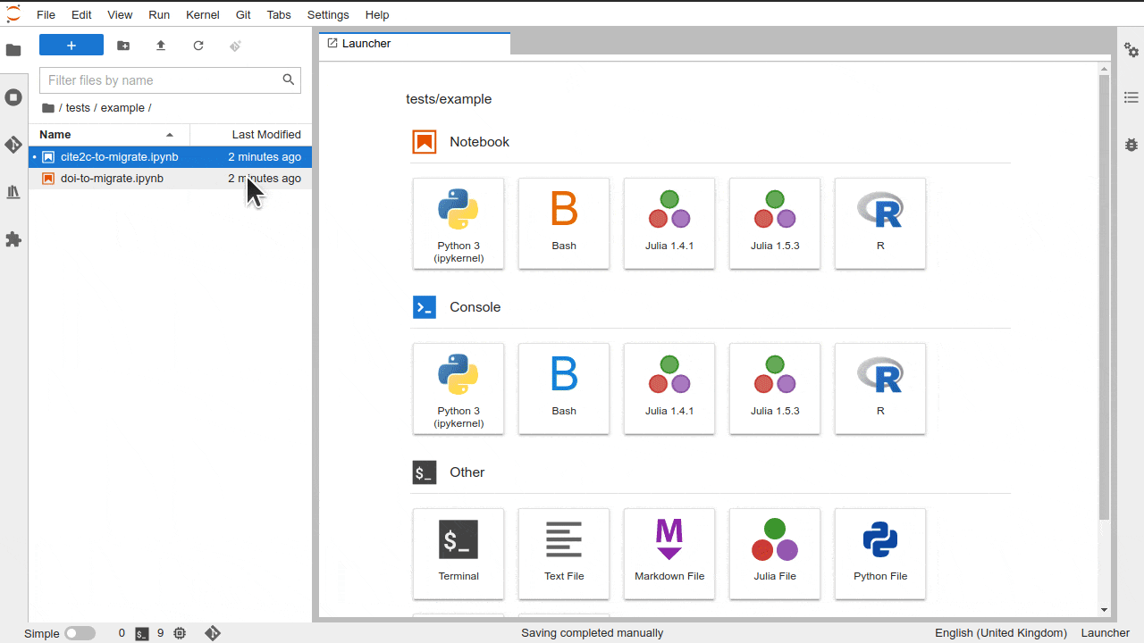Open the Tabs menu
The height and width of the screenshot is (643, 1144).
(x=279, y=15)
